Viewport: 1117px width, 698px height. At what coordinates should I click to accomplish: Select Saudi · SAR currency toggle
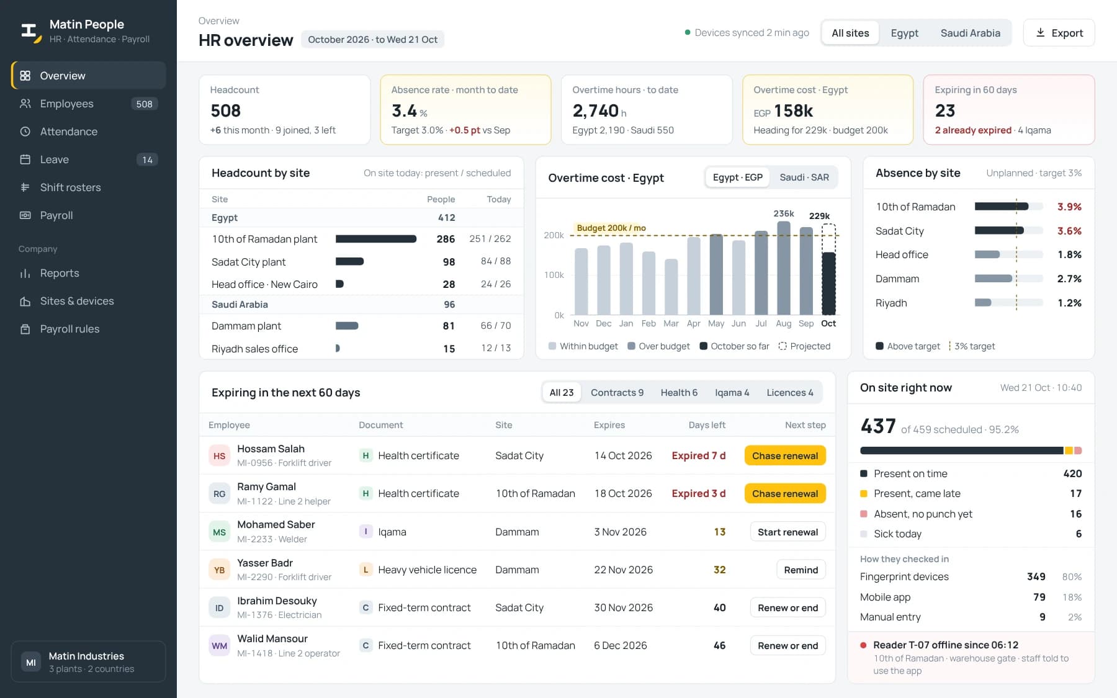coord(804,177)
